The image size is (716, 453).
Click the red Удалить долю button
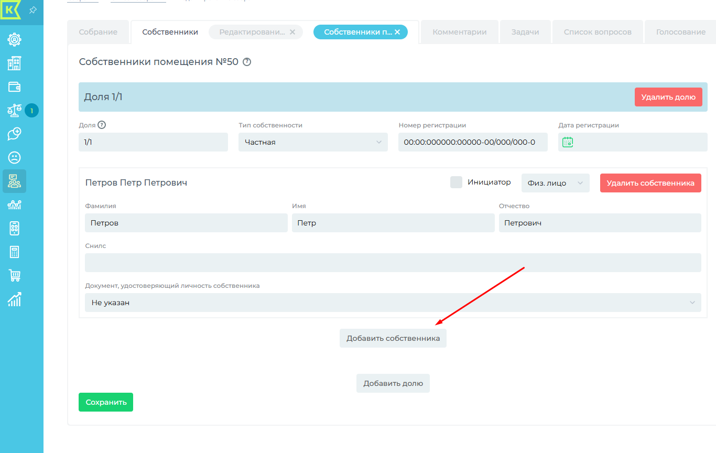point(668,97)
